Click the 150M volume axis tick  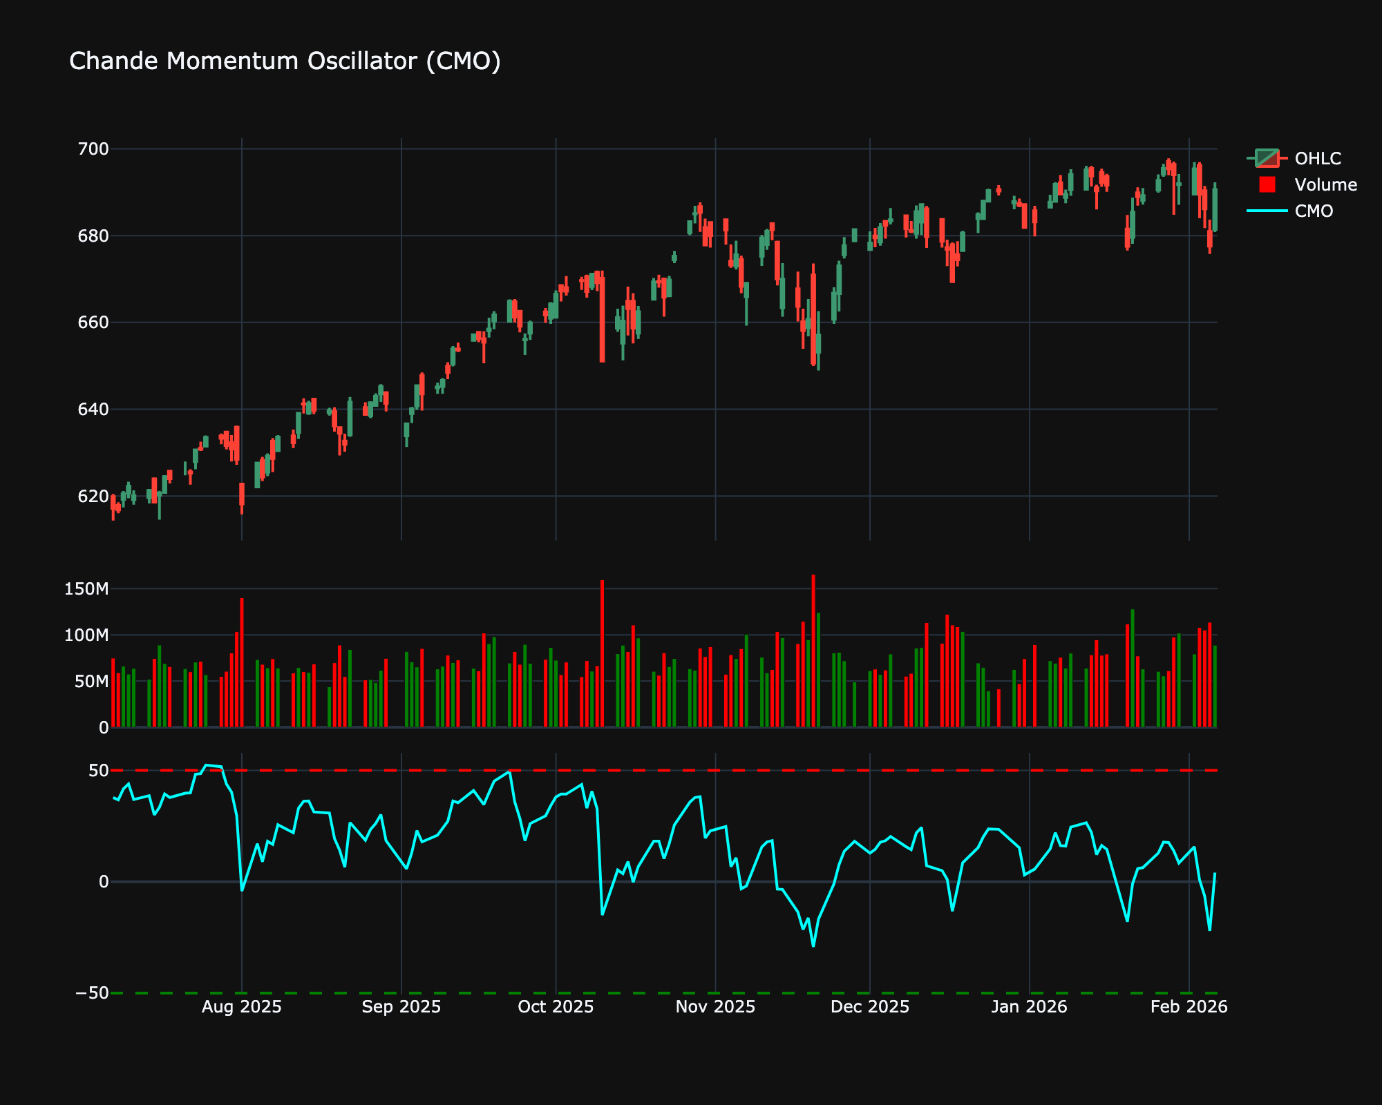86,589
